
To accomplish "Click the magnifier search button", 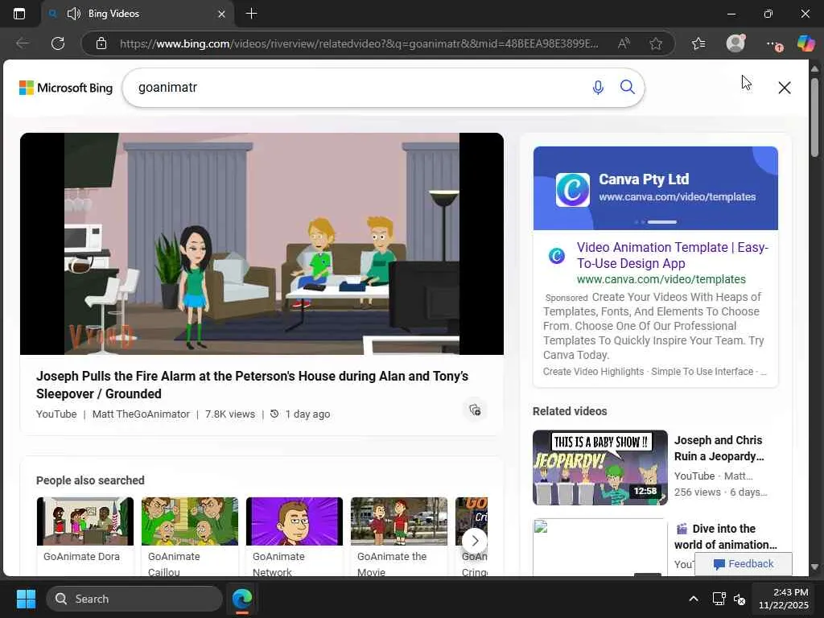I will (627, 87).
